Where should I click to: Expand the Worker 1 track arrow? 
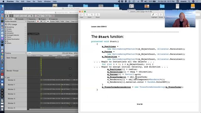[70, 87]
